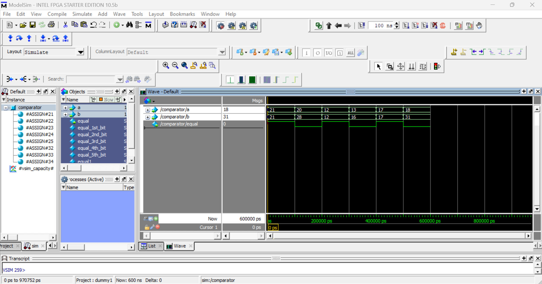The image size is (542, 284).
Task: Click the Zoom In magnifier icon
Action: coord(166,65)
